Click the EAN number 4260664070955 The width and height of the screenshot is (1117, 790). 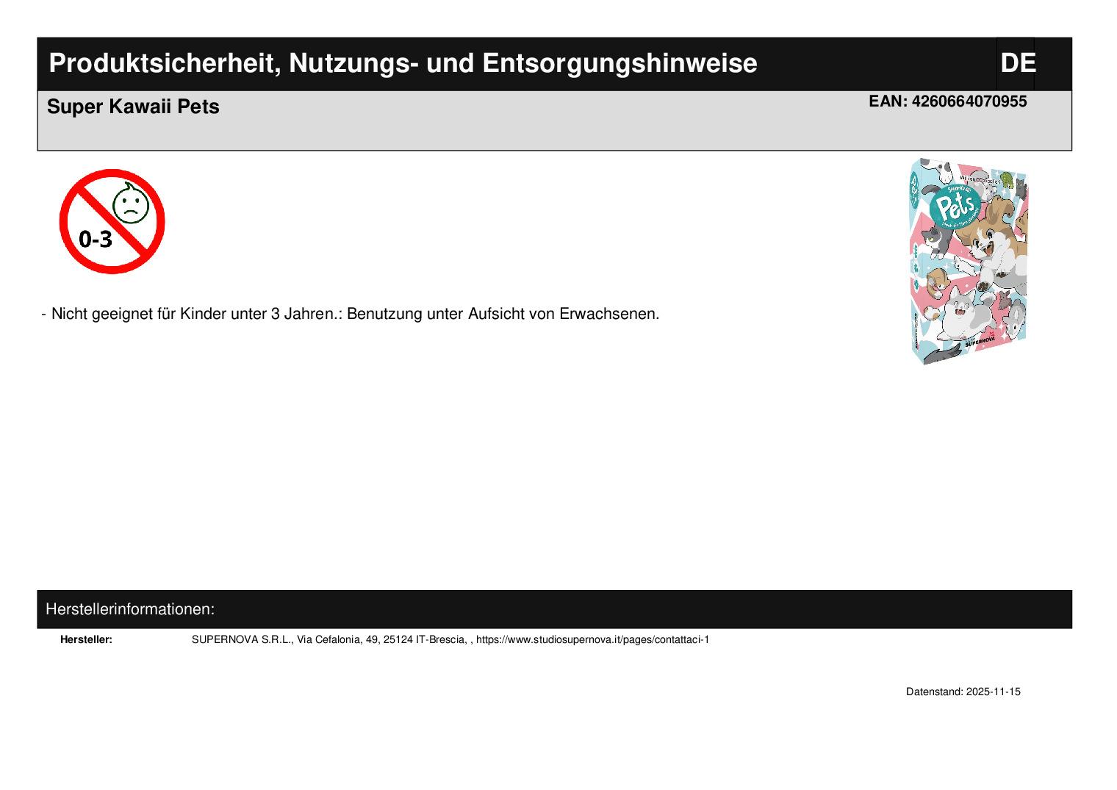(x=969, y=101)
